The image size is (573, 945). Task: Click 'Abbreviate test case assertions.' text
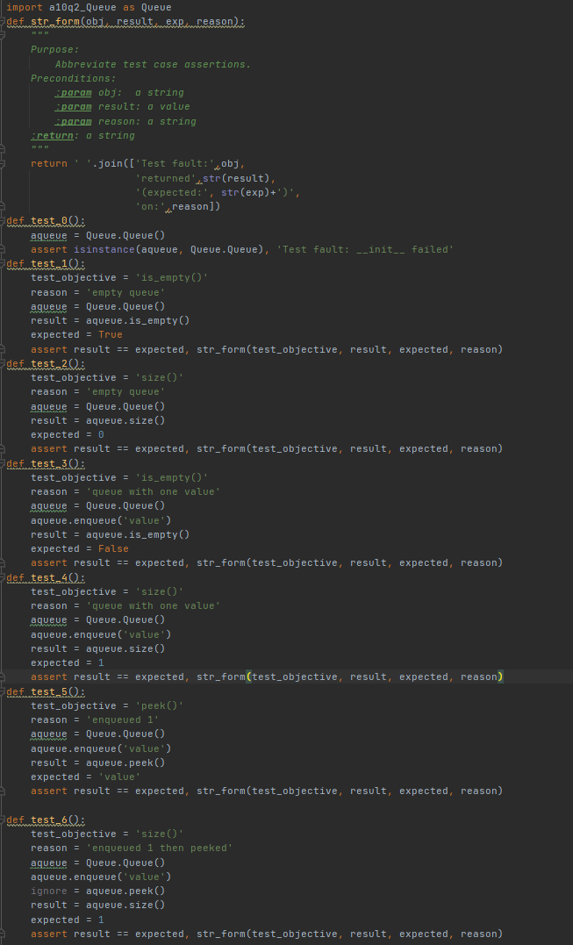(x=153, y=64)
